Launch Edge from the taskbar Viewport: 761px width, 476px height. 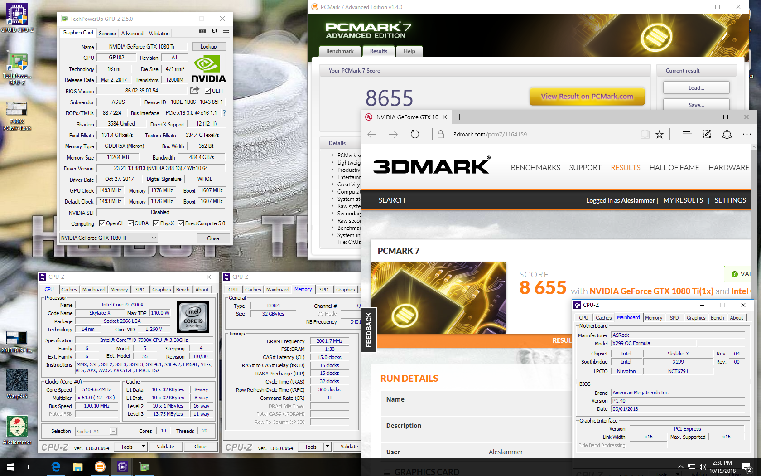[x=56, y=467]
